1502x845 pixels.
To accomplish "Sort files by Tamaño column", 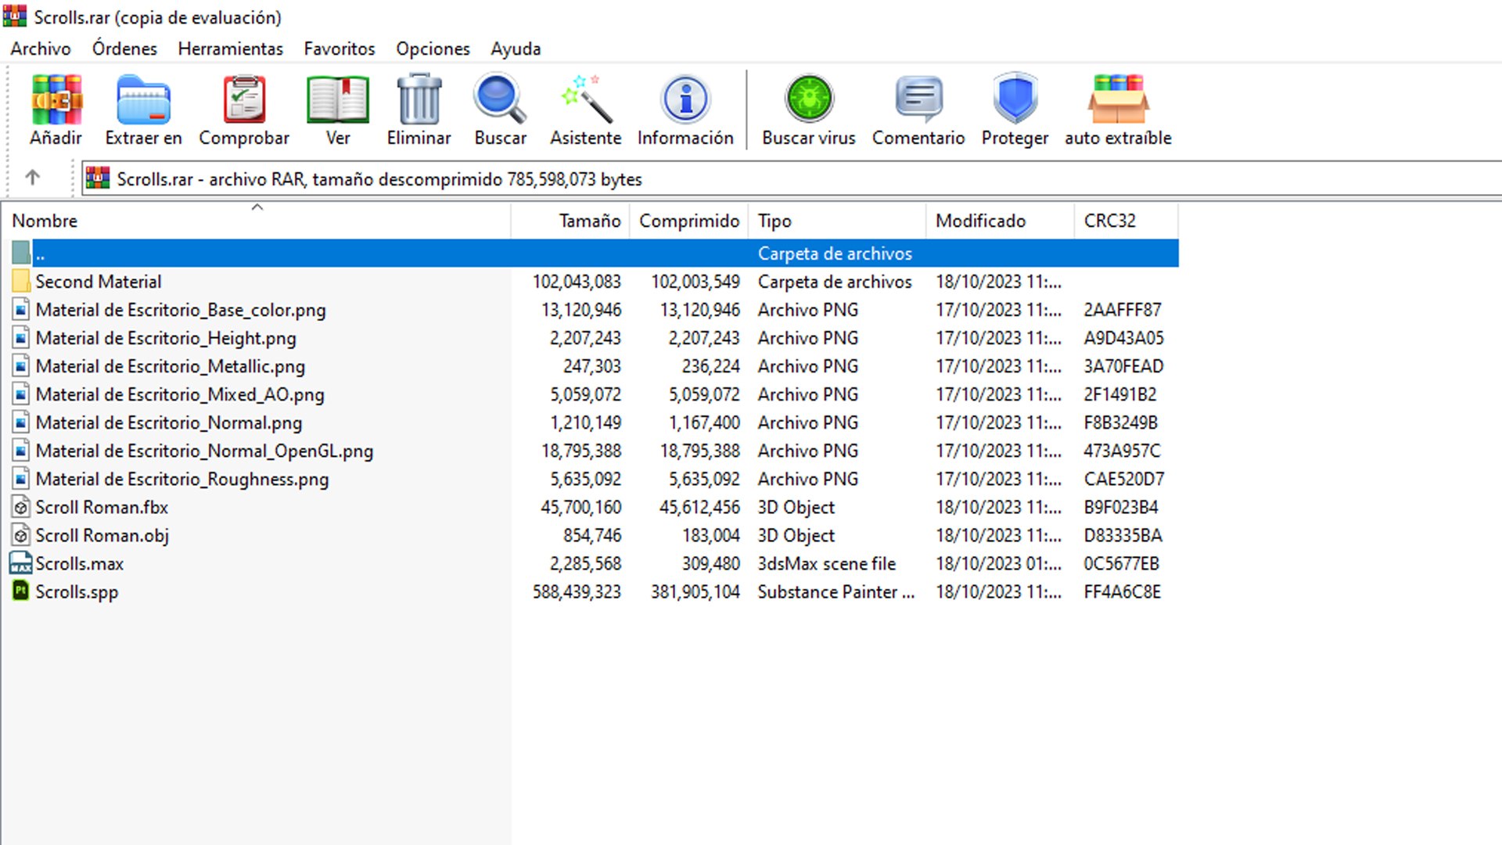I will [x=589, y=221].
